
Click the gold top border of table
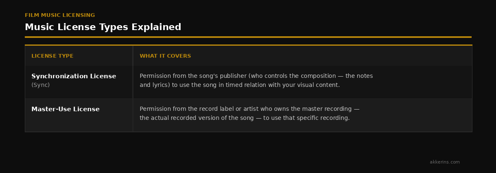point(248,45)
